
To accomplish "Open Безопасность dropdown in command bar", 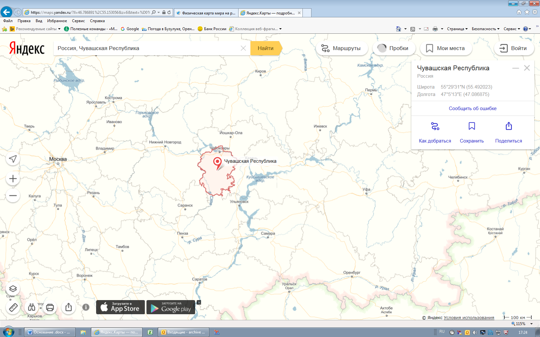I will 485,29.
